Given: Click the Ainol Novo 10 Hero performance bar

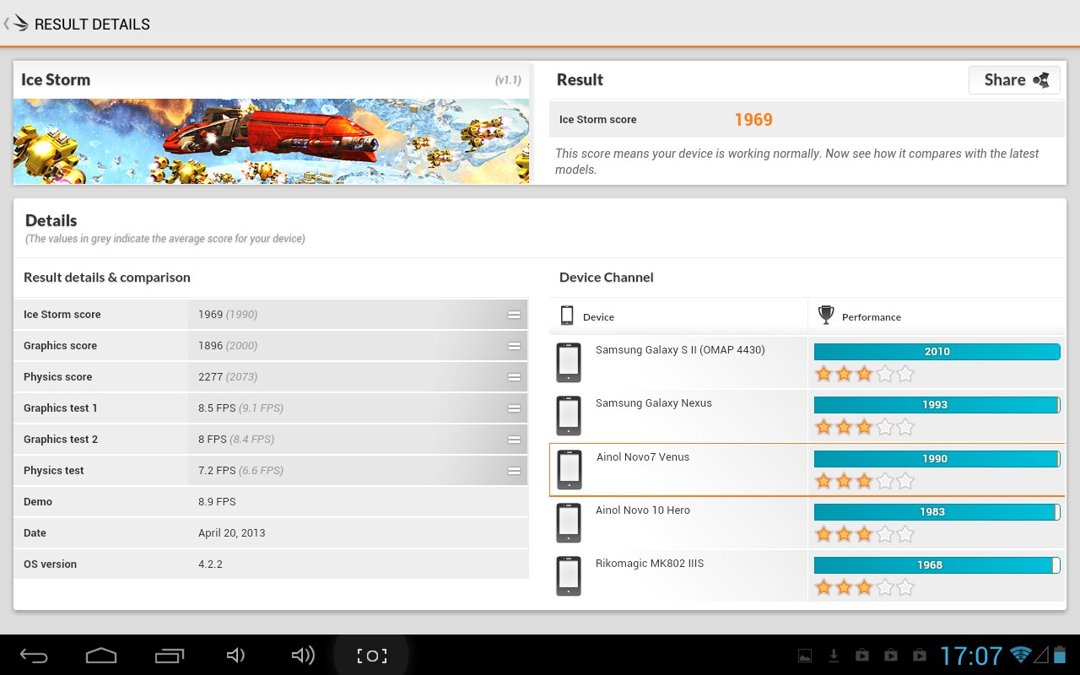Looking at the screenshot, I should point(936,512).
